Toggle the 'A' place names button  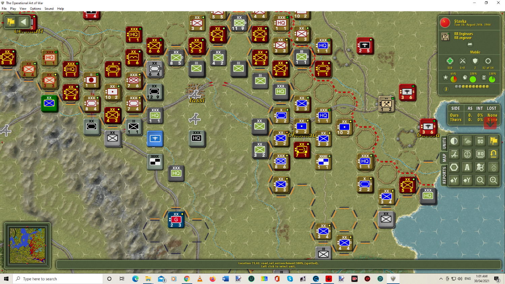click(x=467, y=167)
